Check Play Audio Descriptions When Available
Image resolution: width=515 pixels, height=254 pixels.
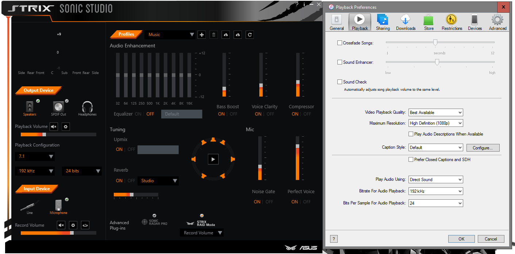click(x=411, y=134)
